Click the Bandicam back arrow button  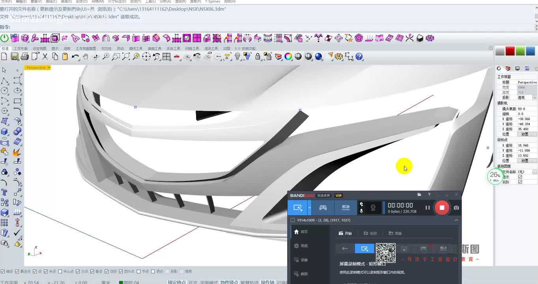tap(345, 248)
